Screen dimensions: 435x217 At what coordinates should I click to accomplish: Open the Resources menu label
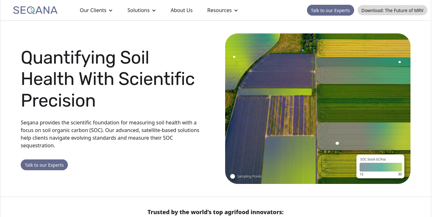(219, 10)
